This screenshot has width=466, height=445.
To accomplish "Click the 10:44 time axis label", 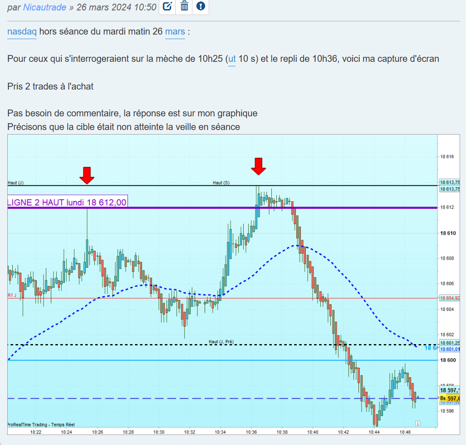I will pos(374,432).
